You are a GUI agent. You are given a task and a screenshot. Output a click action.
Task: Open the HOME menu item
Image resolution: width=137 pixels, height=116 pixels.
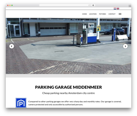tap(84, 14)
